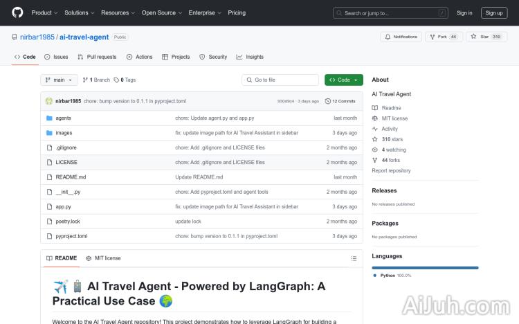The width and height of the screenshot is (519, 324).
Task: Open the README outline list icon
Action: (x=354, y=258)
